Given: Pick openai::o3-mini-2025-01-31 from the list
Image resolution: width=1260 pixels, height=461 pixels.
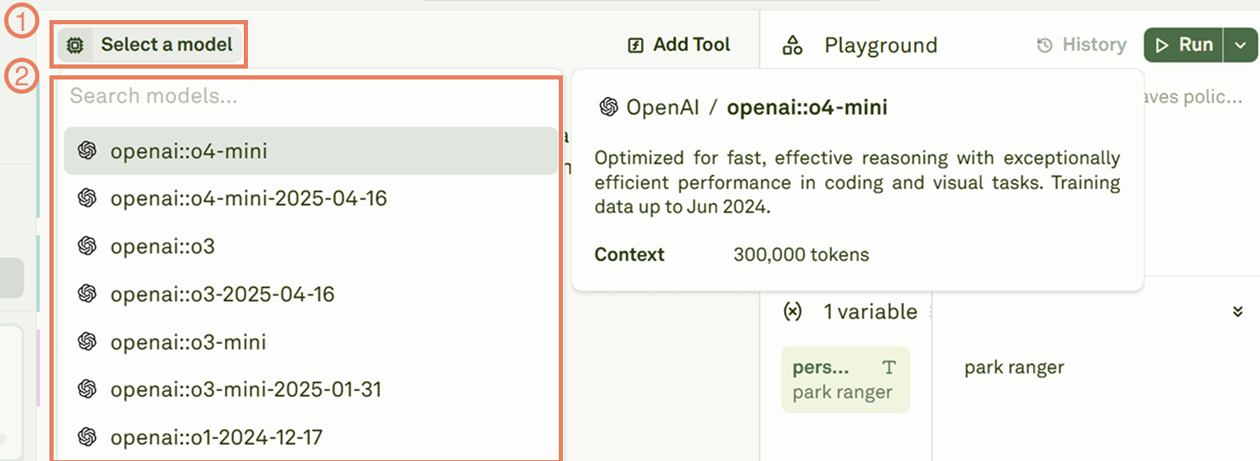Looking at the screenshot, I should click(310, 389).
